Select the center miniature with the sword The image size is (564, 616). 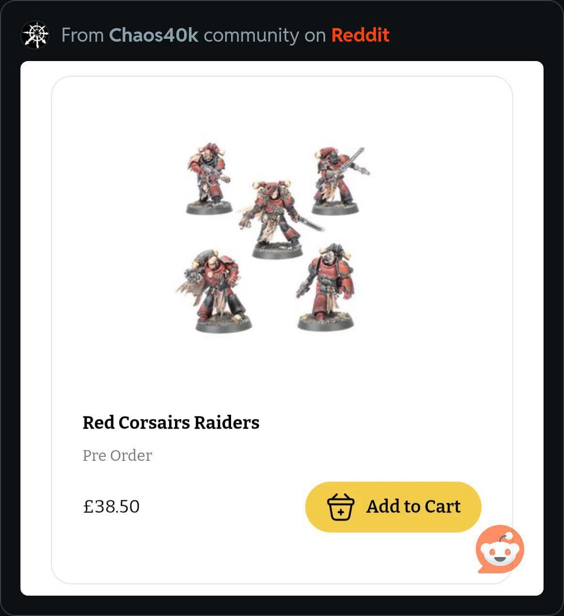click(277, 219)
